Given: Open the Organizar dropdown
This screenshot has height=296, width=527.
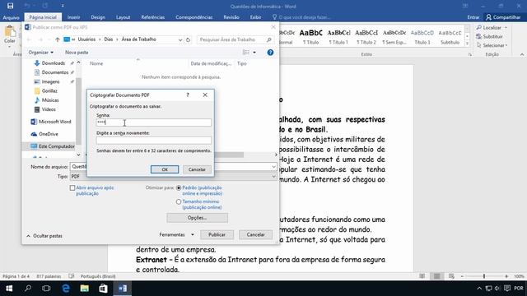Looking at the screenshot, I should (40, 53).
